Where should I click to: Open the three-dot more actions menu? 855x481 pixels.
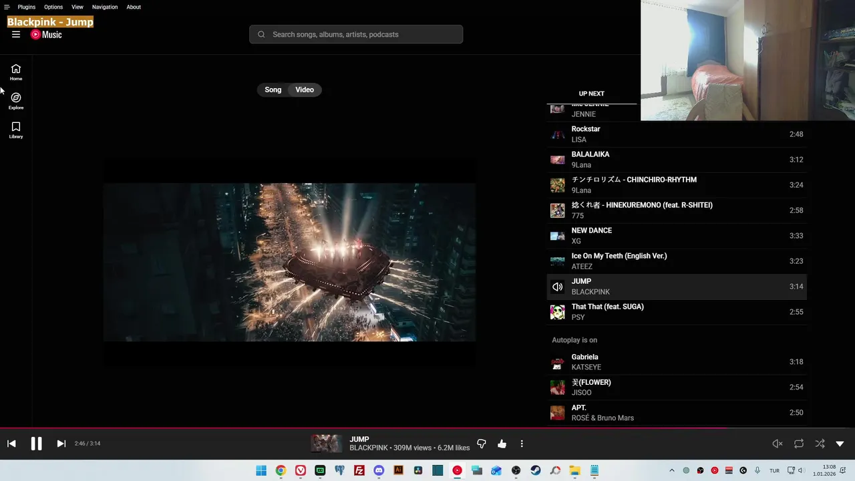click(522, 444)
